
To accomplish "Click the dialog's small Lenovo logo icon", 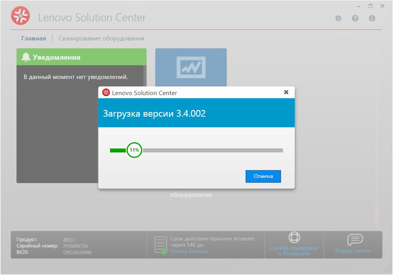I will tap(106, 92).
